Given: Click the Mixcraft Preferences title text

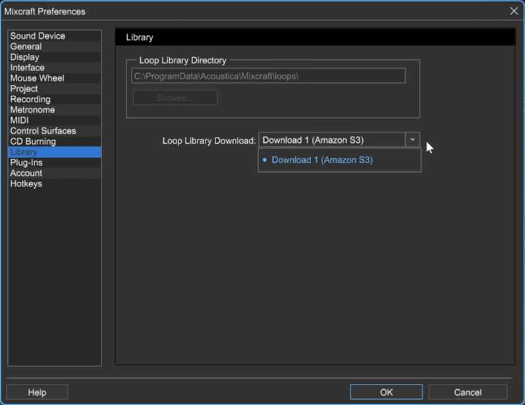Looking at the screenshot, I should (45, 11).
